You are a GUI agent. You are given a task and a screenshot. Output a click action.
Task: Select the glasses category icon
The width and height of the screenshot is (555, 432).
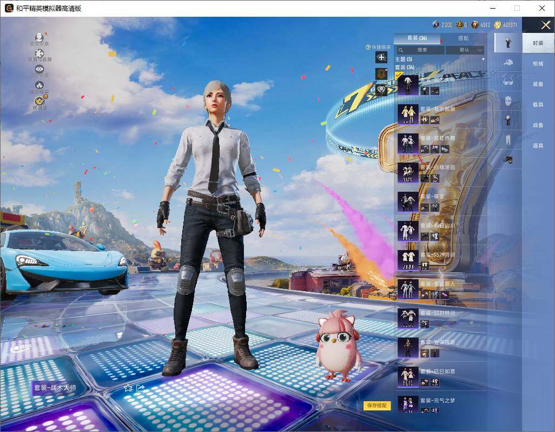[x=508, y=82]
